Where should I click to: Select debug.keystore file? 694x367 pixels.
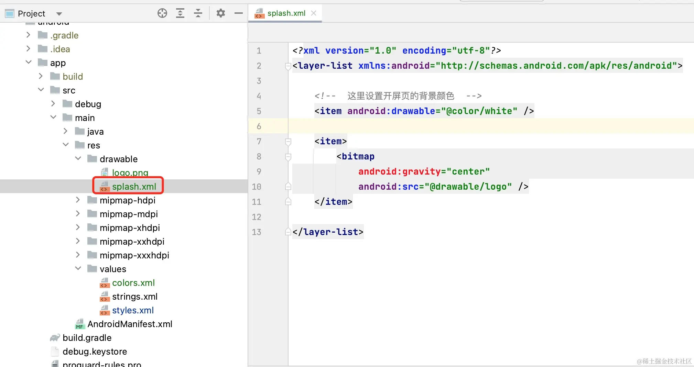coord(95,351)
